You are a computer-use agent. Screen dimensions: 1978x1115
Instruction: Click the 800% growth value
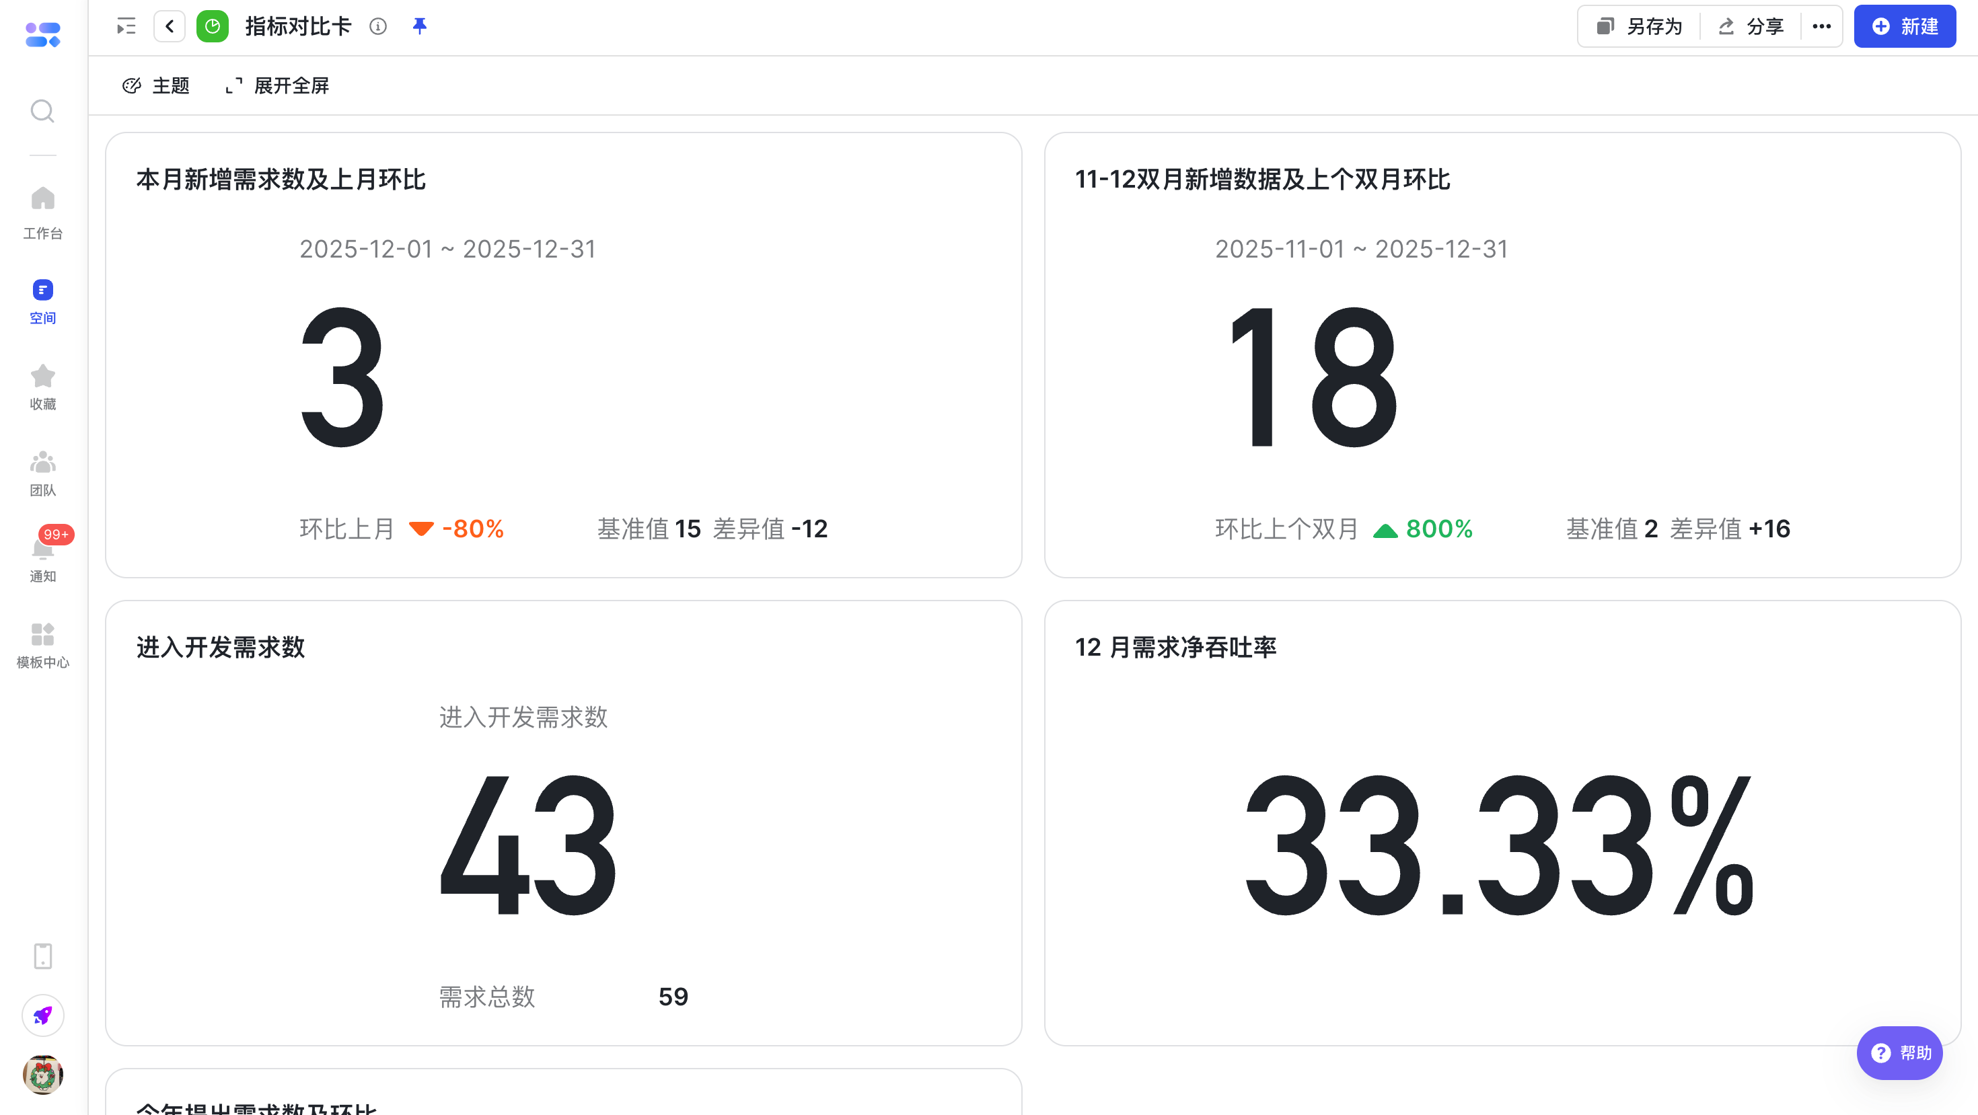1440,529
